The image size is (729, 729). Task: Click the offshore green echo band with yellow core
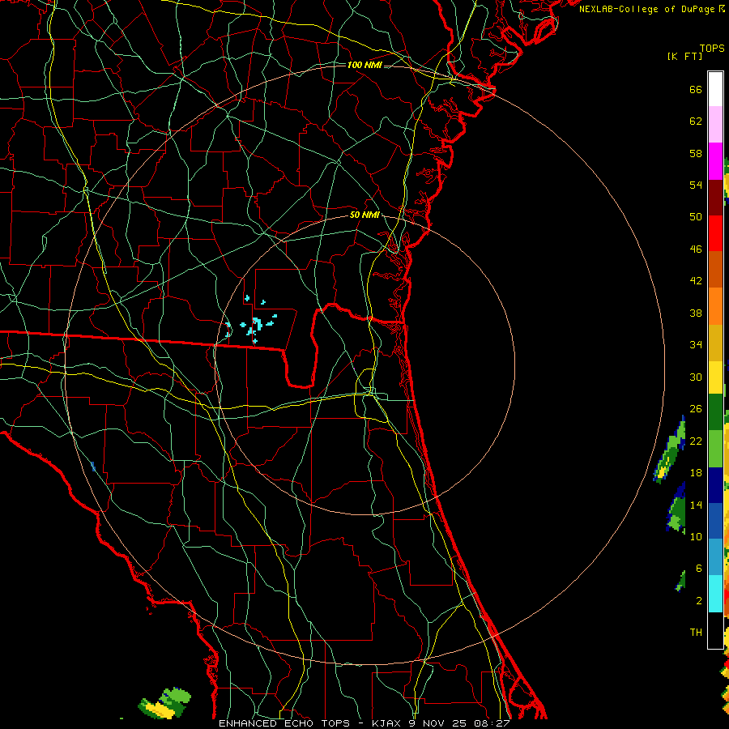point(670,450)
